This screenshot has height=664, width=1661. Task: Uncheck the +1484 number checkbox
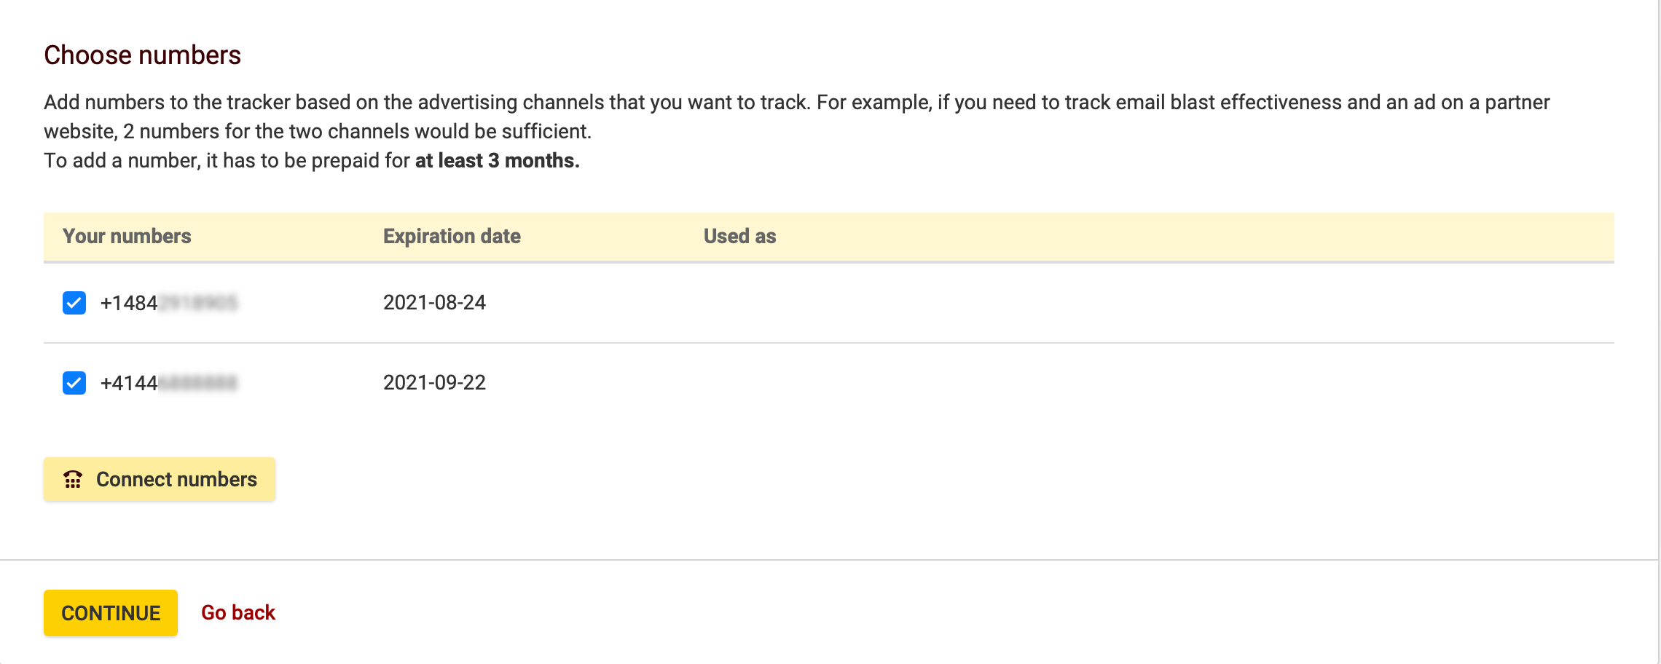(x=74, y=303)
